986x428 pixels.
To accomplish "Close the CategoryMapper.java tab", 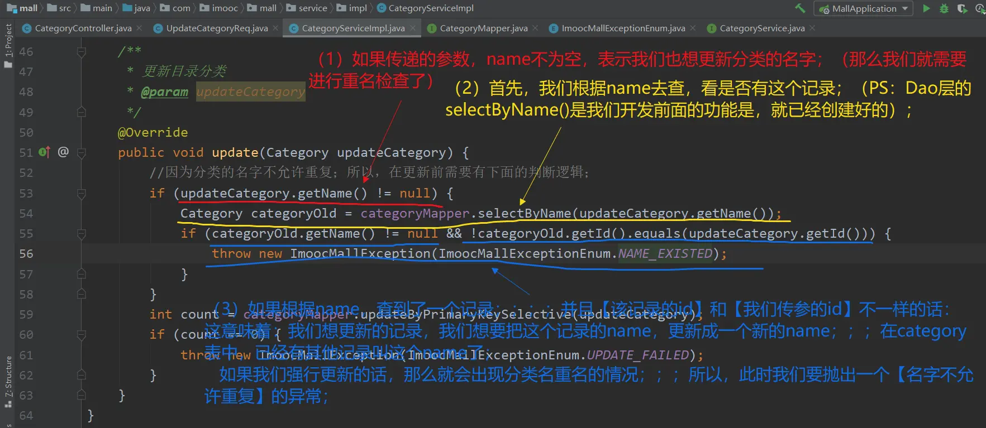I will pyautogui.click(x=535, y=28).
